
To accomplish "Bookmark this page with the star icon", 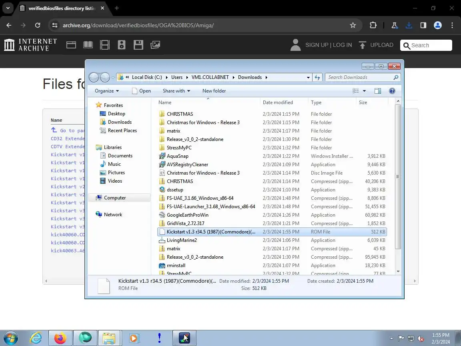I will (x=353, y=25).
